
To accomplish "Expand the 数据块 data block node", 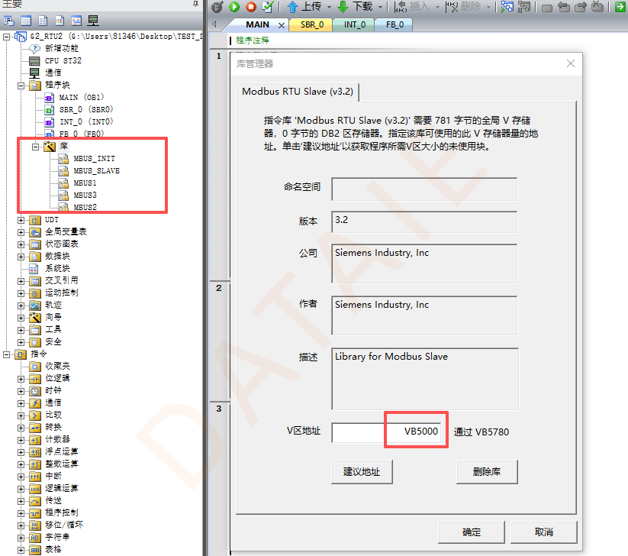I will tap(21, 257).
